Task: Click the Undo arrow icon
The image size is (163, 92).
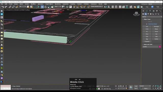Action: 3,7
